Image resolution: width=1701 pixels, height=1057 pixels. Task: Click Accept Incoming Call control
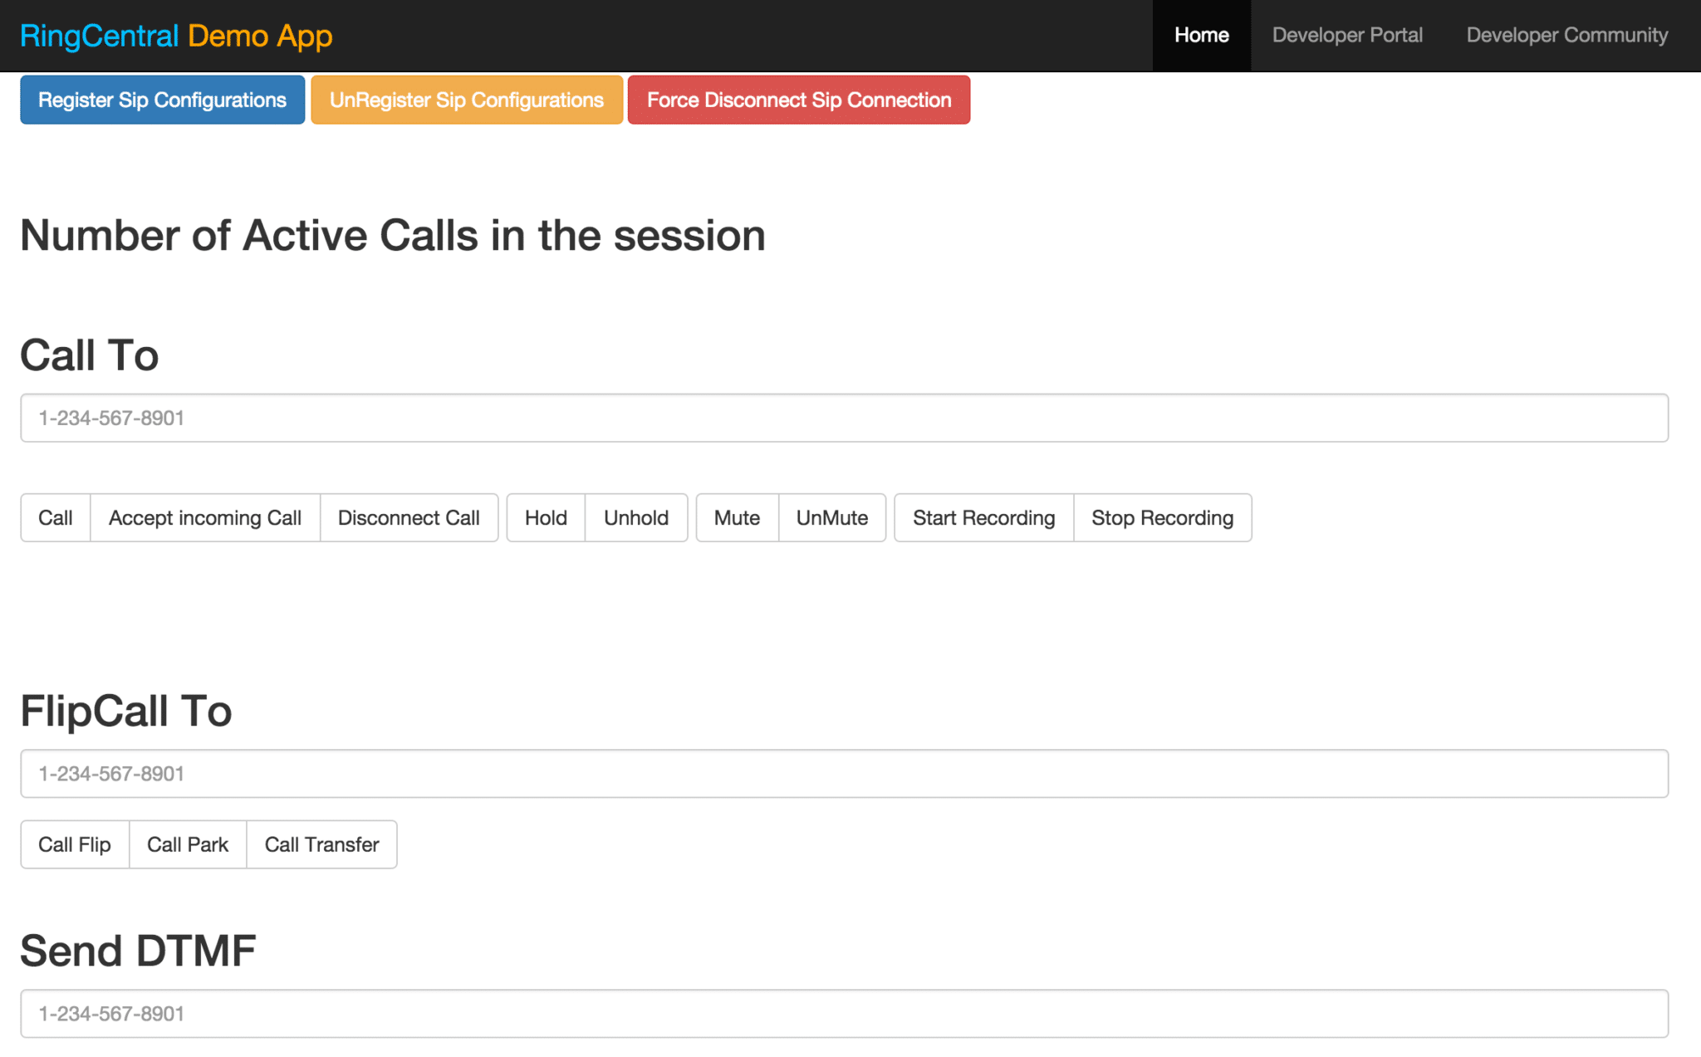coord(203,517)
